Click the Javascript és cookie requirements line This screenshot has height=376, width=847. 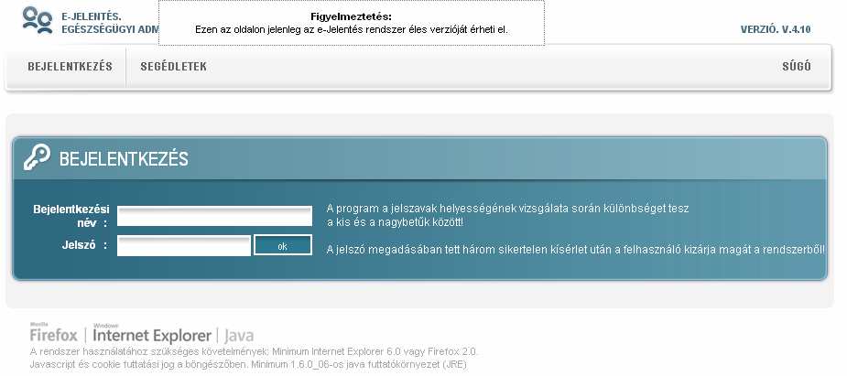pos(248,365)
